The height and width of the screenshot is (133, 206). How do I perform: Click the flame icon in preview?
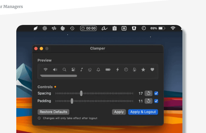tap(135, 69)
